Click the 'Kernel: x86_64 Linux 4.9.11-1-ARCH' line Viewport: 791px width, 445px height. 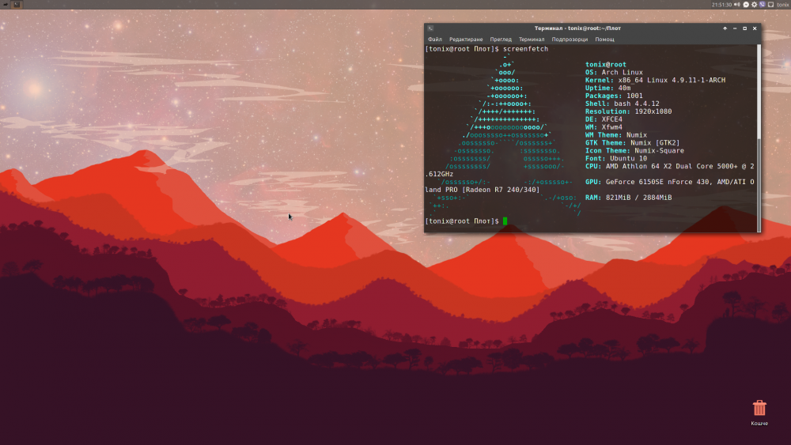pyautogui.click(x=655, y=80)
